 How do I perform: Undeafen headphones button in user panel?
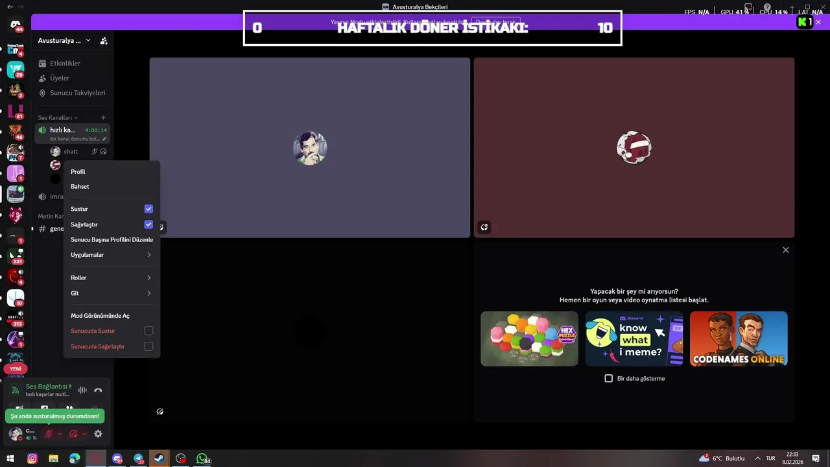tap(73, 434)
